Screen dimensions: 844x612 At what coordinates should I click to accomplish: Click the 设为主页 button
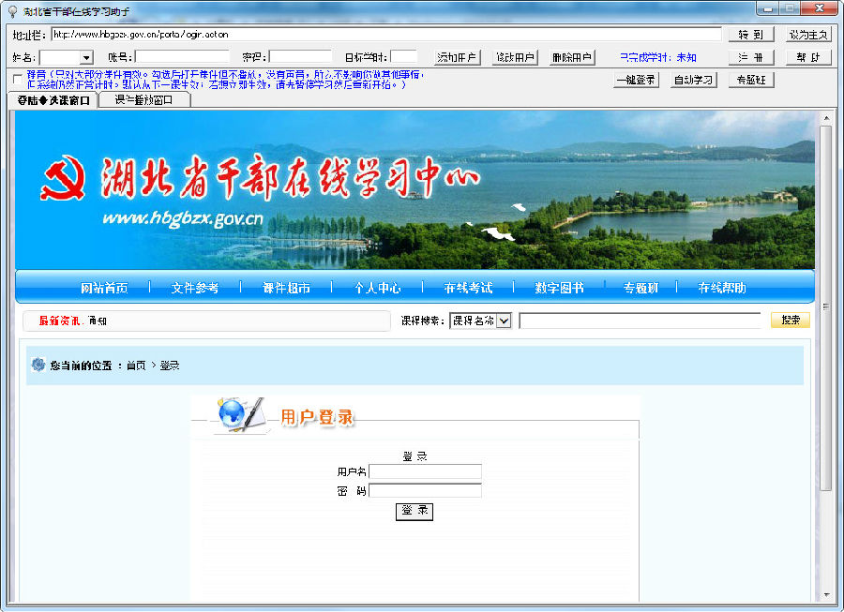(x=808, y=35)
